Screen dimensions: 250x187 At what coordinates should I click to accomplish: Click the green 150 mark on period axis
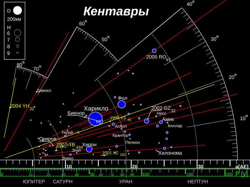pyautogui.click(x=190, y=175)
